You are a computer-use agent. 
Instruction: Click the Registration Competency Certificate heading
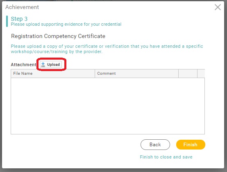[58, 36]
